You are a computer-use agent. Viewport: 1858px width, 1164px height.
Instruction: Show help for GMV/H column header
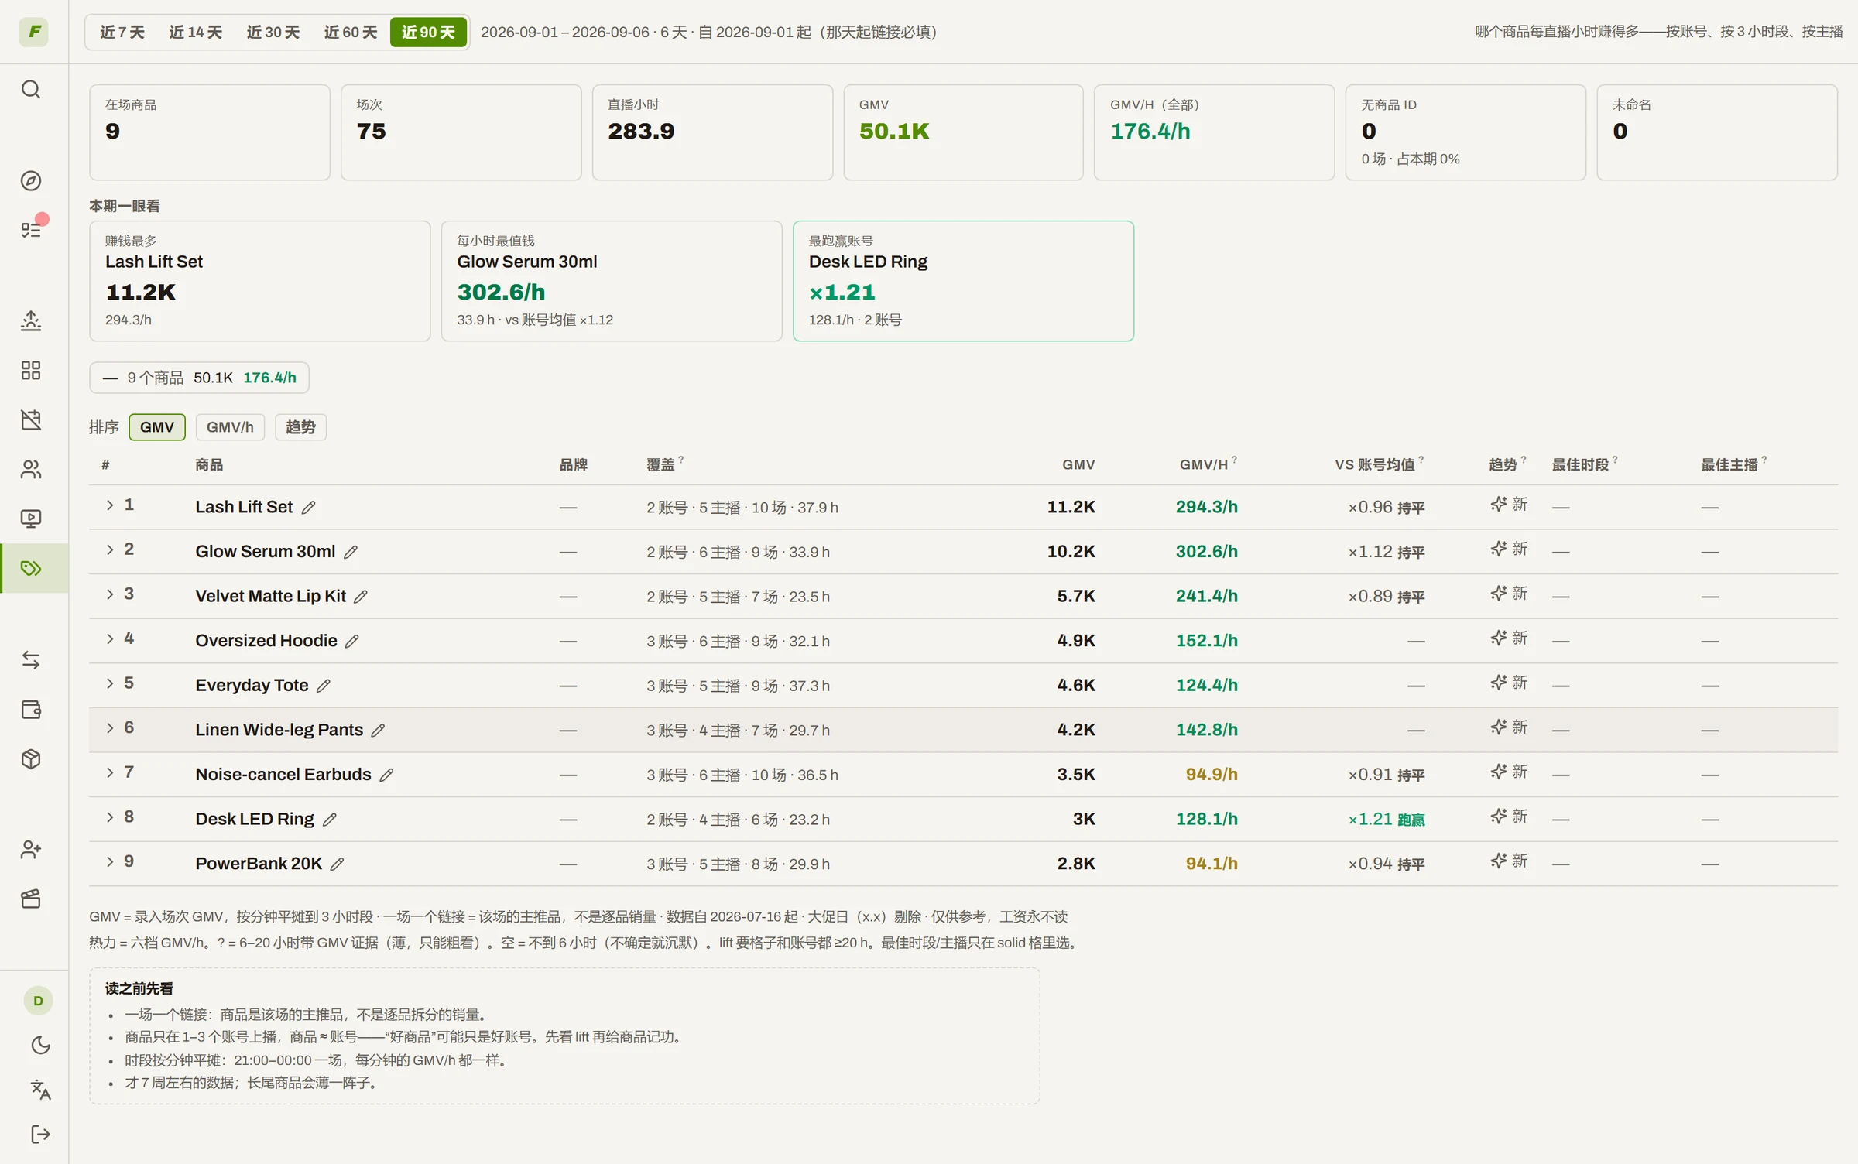pyautogui.click(x=1235, y=460)
